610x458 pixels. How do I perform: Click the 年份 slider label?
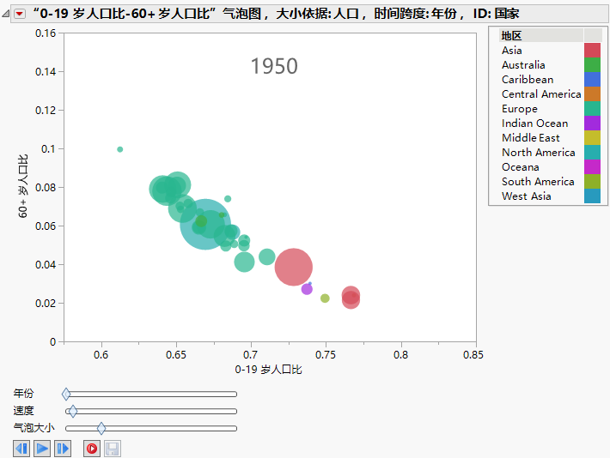tap(23, 394)
